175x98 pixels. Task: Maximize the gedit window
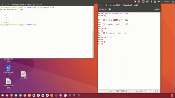point(106,5)
